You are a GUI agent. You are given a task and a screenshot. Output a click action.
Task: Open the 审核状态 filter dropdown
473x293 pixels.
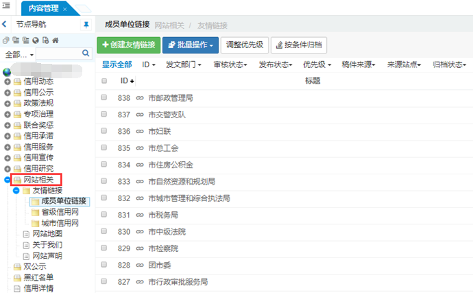pos(232,65)
